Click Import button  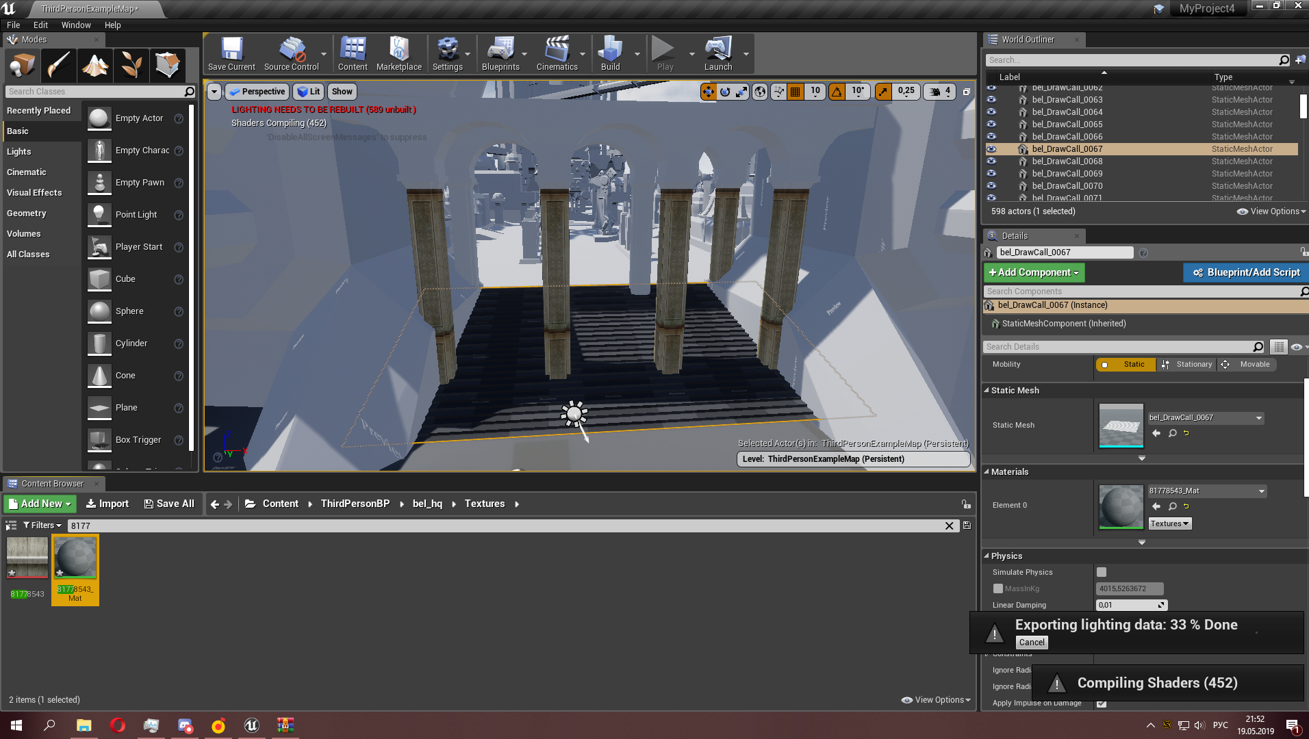coord(107,504)
